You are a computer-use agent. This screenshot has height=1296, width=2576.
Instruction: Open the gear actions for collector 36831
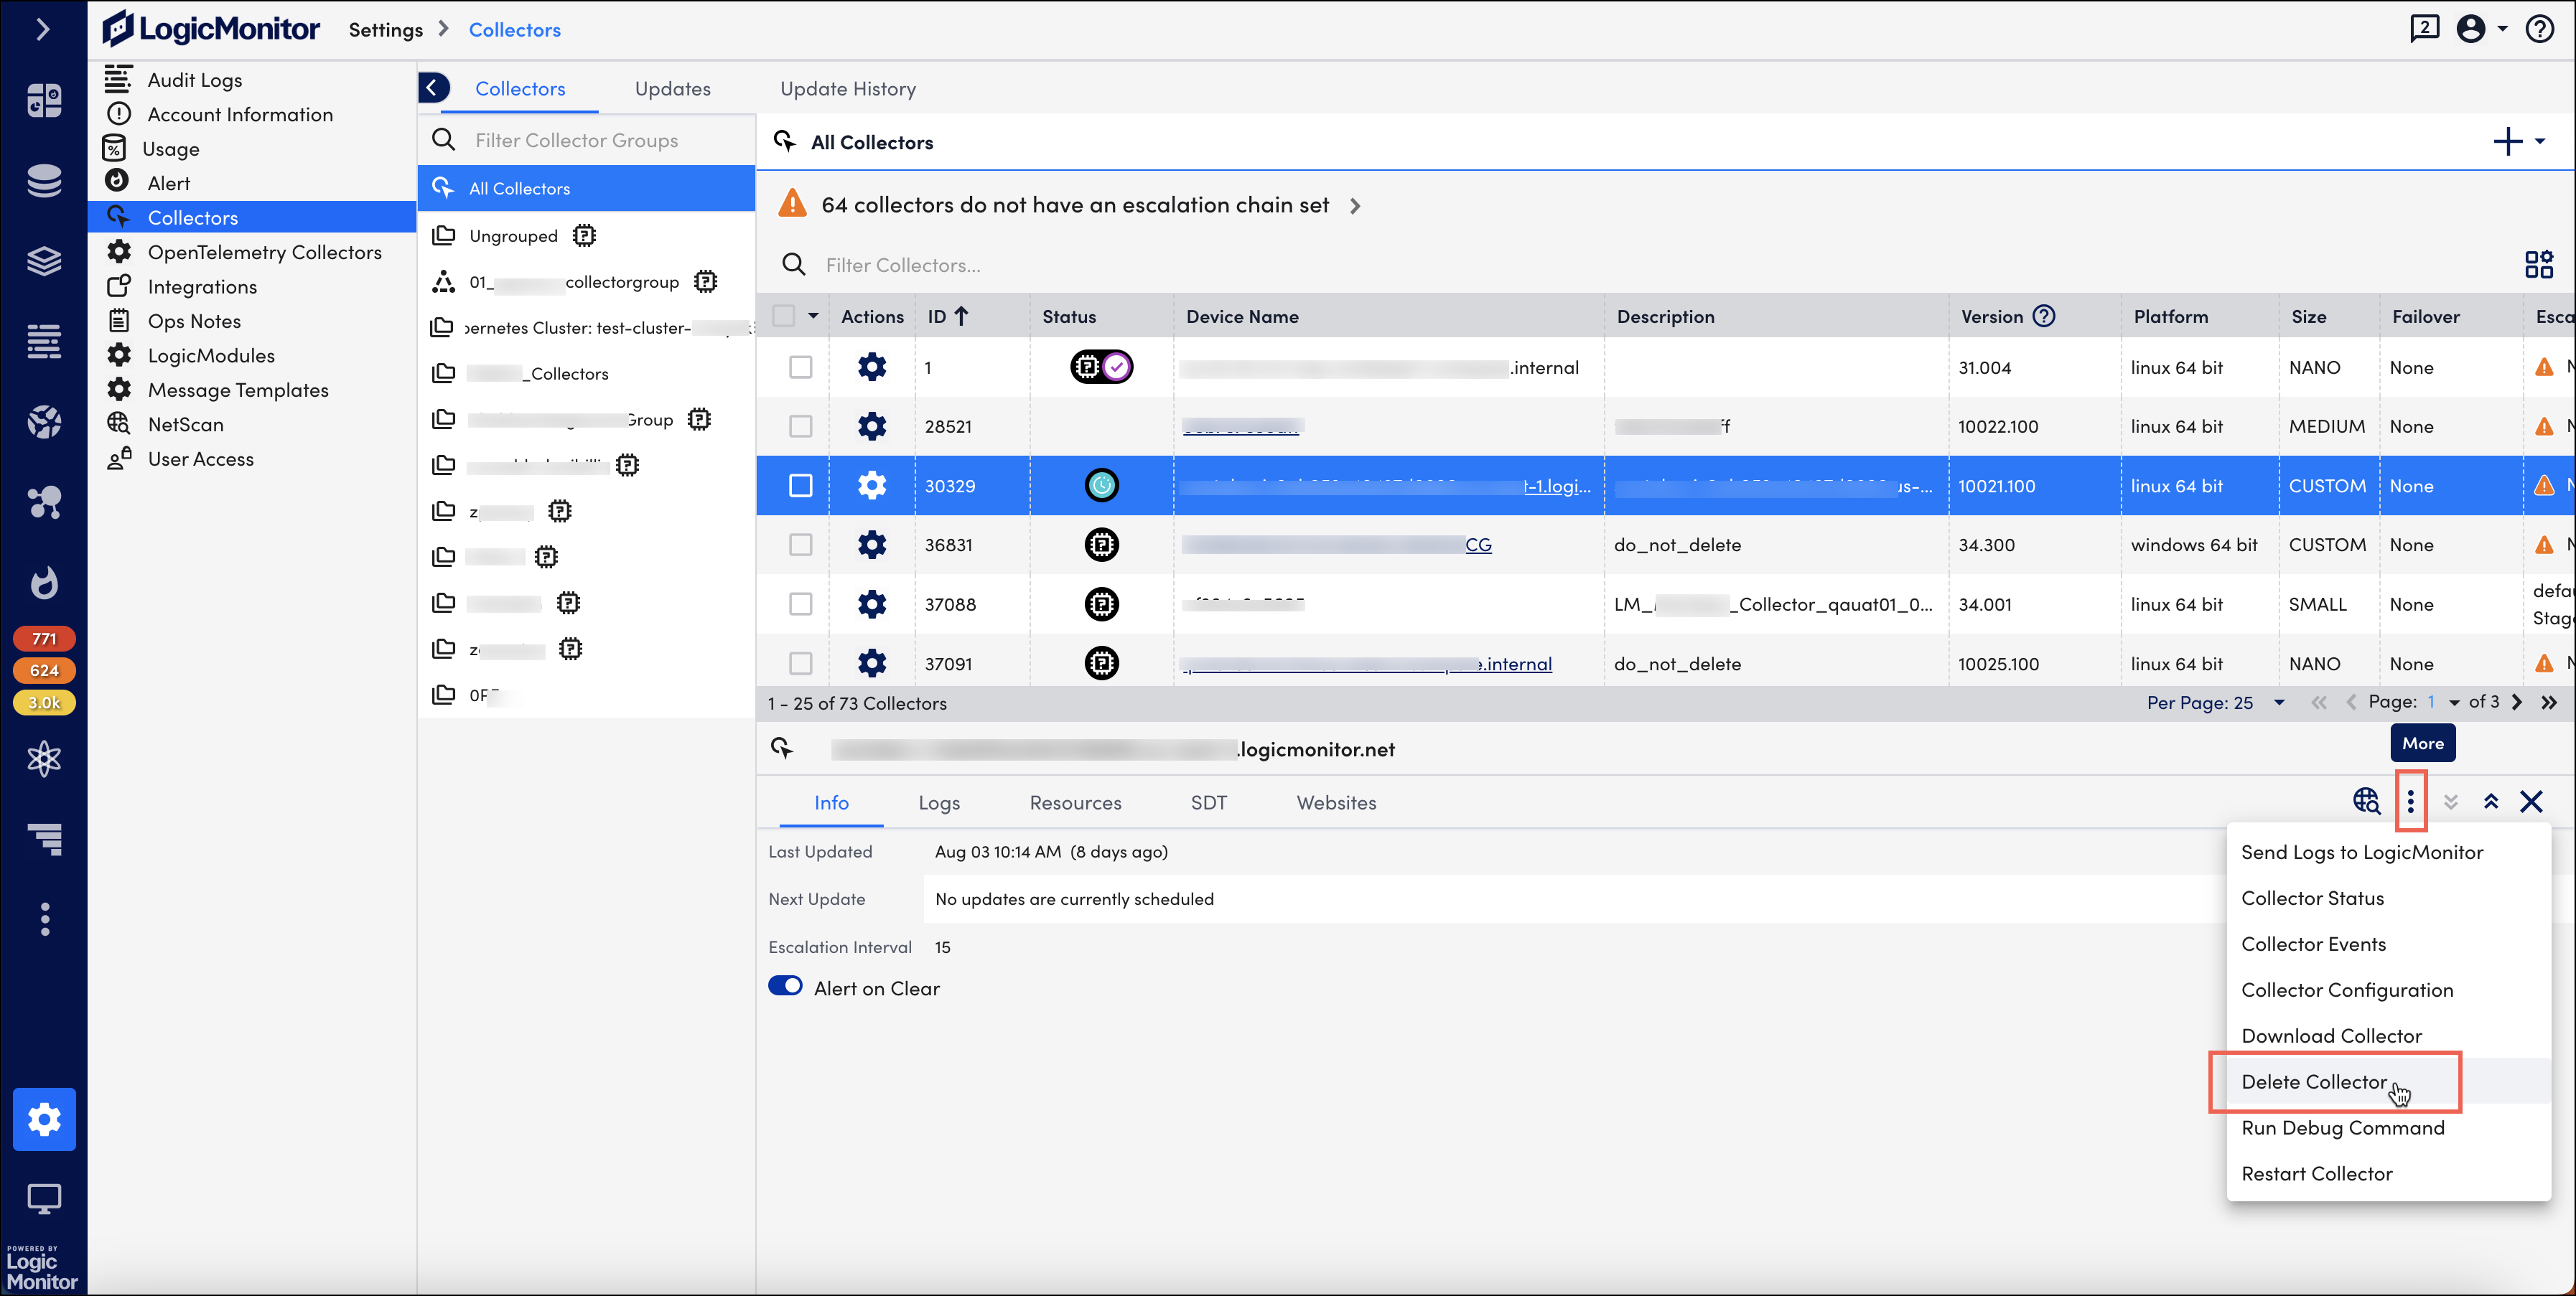click(871, 545)
